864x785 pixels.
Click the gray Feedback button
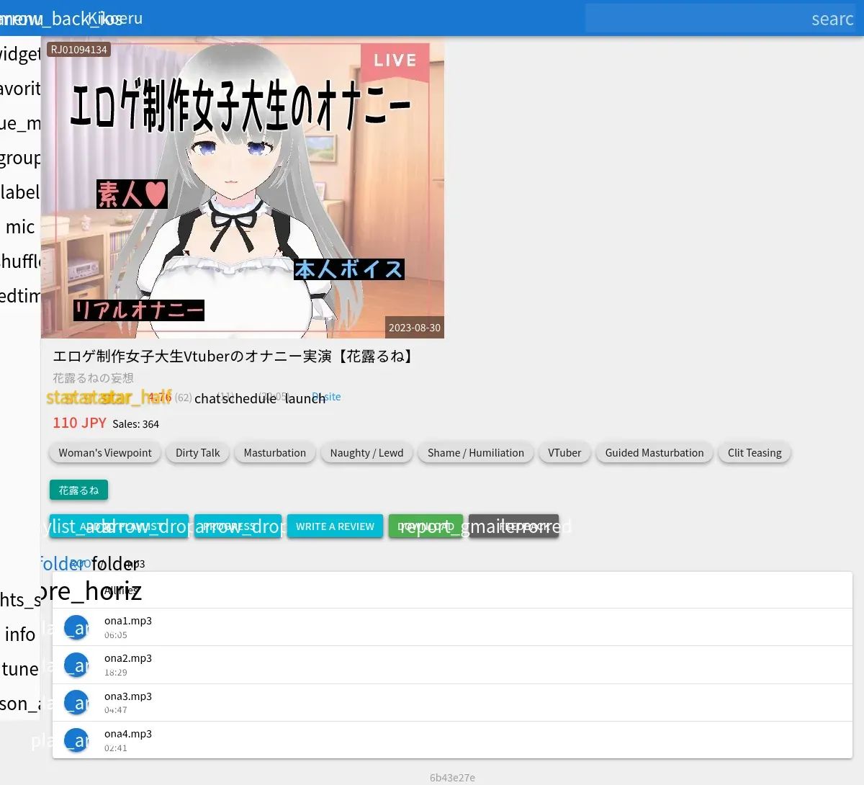pos(513,526)
